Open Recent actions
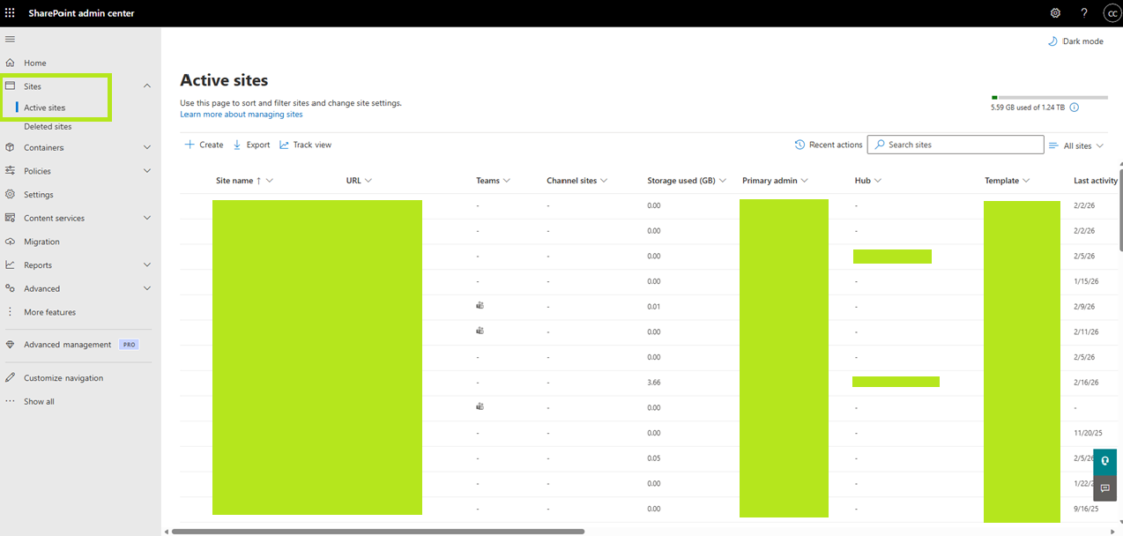The image size is (1123, 536). (829, 145)
